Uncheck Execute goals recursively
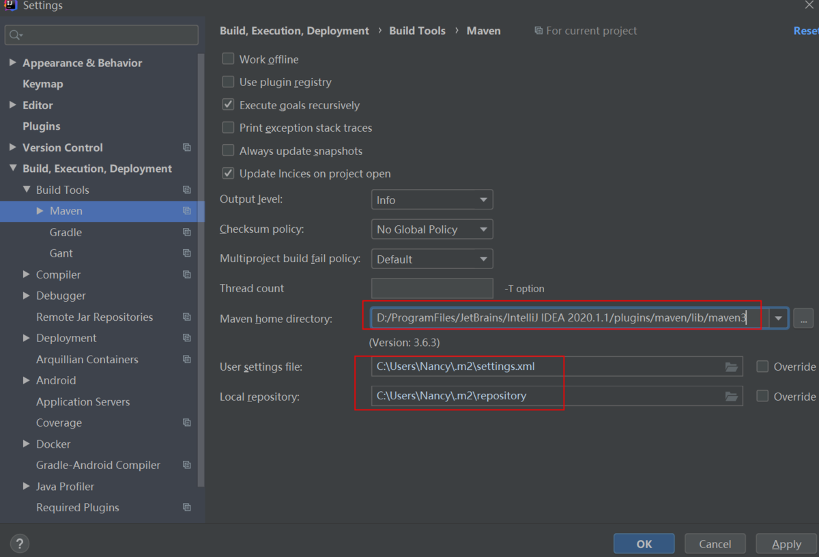 pos(228,104)
